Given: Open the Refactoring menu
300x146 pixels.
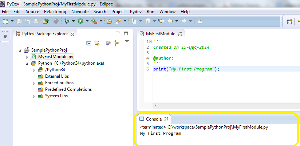Looking at the screenshot, I should point(55,12).
